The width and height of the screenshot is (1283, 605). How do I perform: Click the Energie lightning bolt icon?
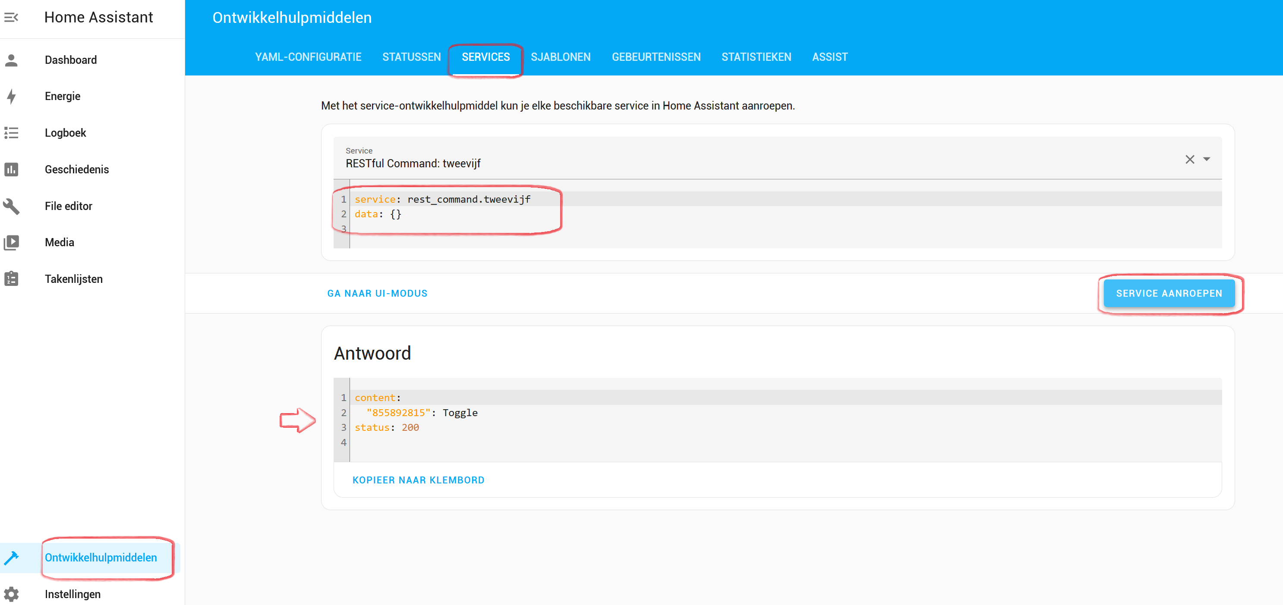click(x=11, y=97)
